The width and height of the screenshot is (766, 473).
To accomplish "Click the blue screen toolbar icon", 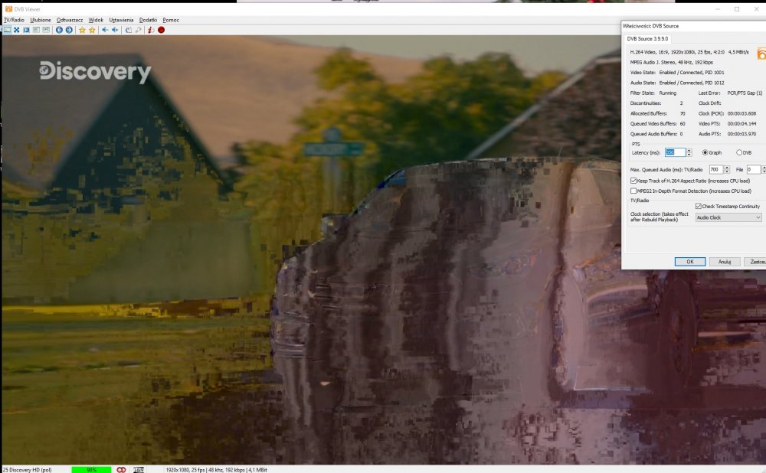I will pos(26,30).
